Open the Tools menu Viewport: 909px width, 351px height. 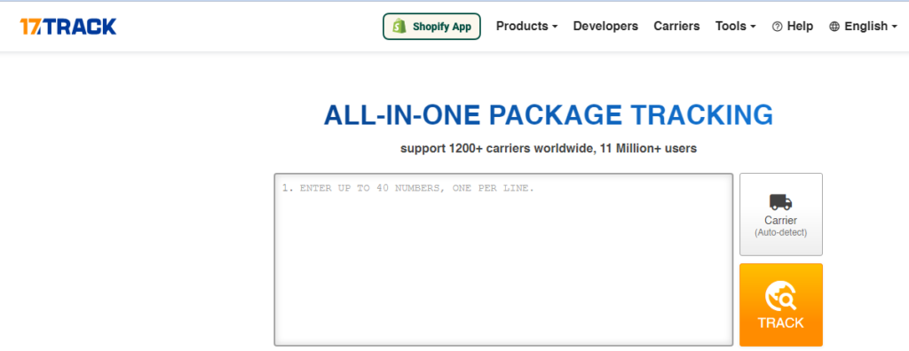tap(736, 26)
